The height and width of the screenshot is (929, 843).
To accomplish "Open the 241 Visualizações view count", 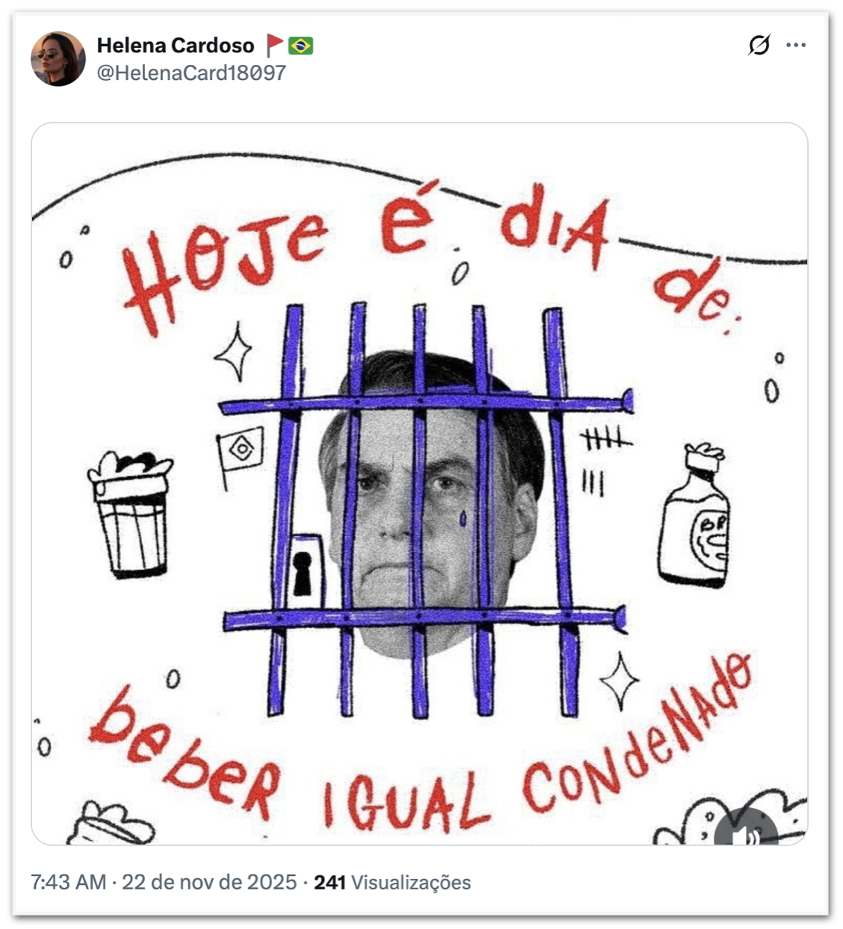I will click(392, 882).
